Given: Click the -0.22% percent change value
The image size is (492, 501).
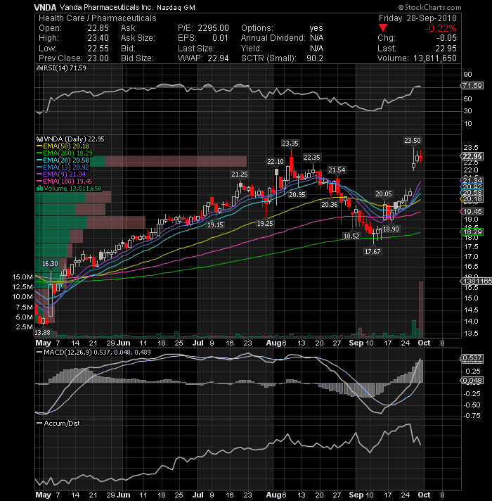Looking at the screenshot, I should click(x=440, y=28).
